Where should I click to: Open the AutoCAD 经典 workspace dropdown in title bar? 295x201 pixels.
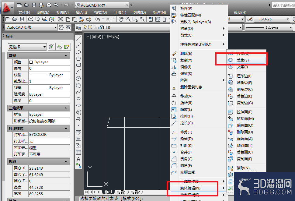click(x=127, y=5)
